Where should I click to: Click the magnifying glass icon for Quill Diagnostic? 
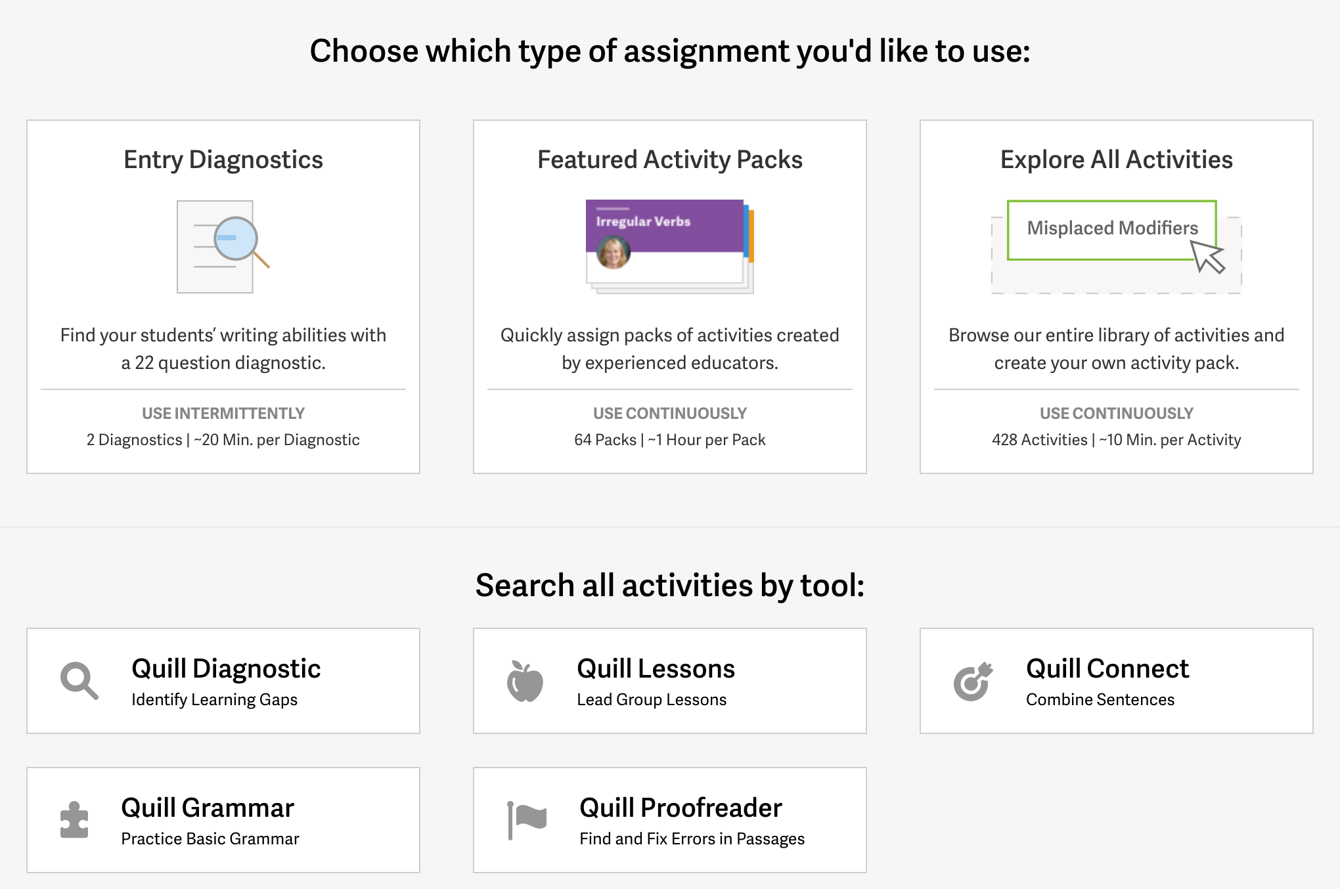click(79, 681)
